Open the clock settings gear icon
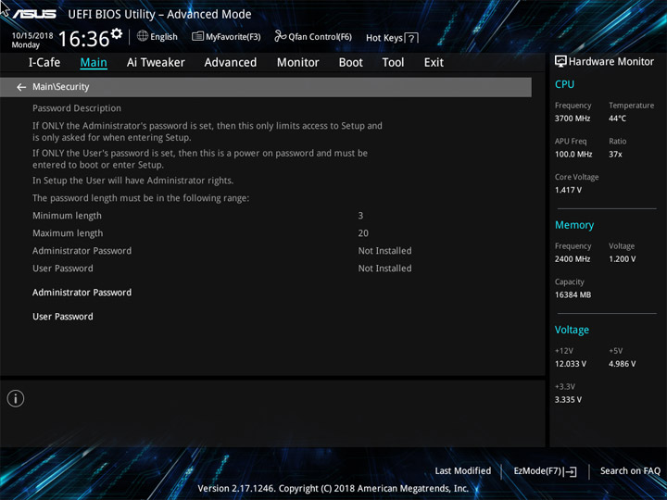667x500 pixels. click(x=117, y=33)
